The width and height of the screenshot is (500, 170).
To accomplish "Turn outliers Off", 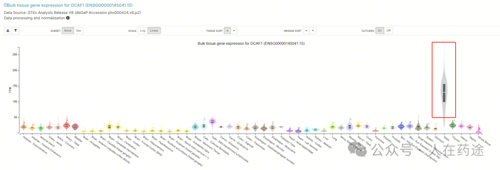I will coord(388,30).
